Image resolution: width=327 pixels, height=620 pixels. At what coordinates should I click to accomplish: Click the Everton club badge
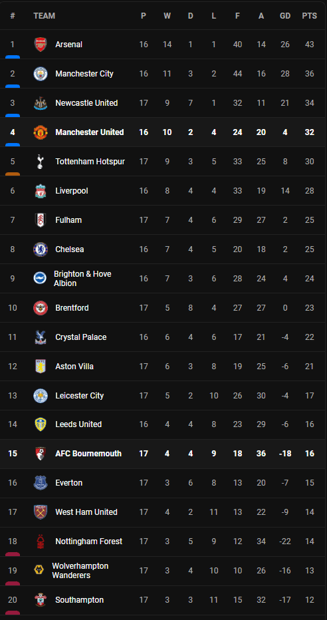(41, 482)
